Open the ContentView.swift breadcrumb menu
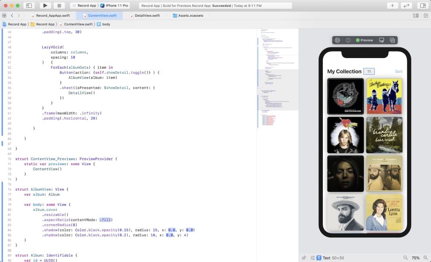431x262 pixels. [75, 24]
